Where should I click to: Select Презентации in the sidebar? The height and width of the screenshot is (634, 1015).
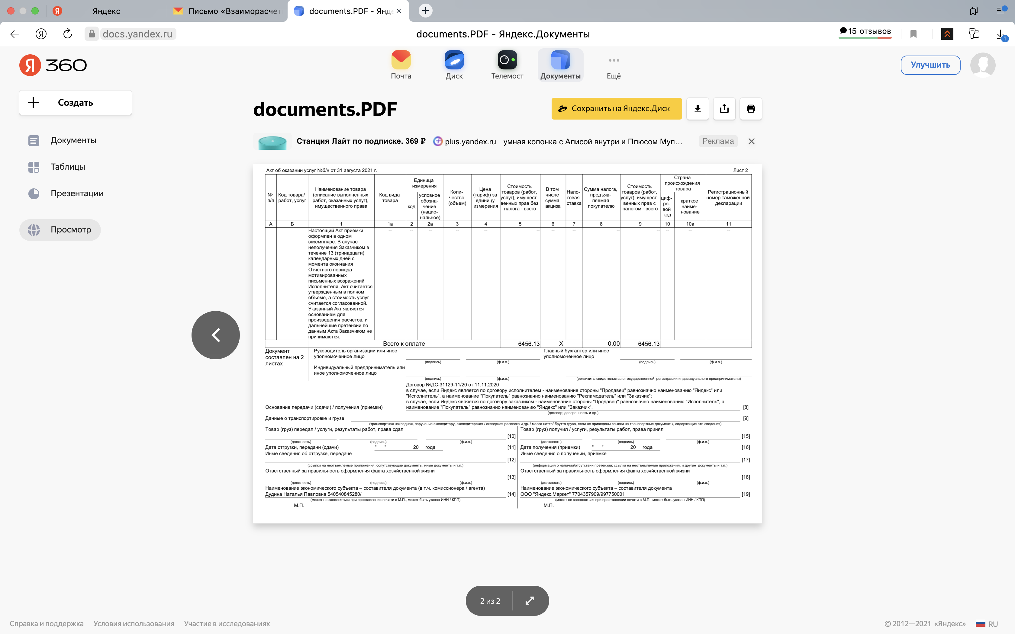(x=77, y=193)
